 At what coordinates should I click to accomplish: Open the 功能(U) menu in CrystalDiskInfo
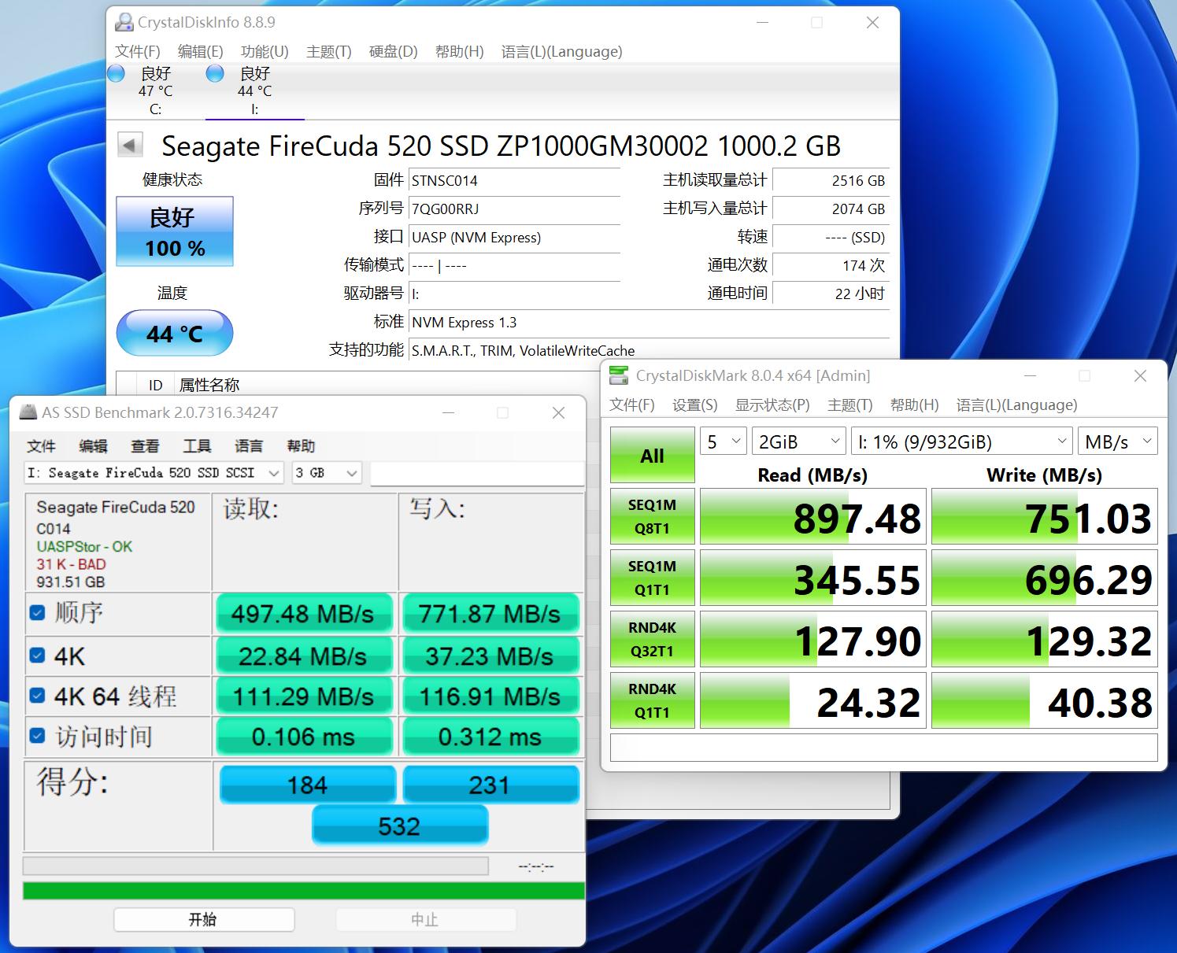(x=265, y=51)
